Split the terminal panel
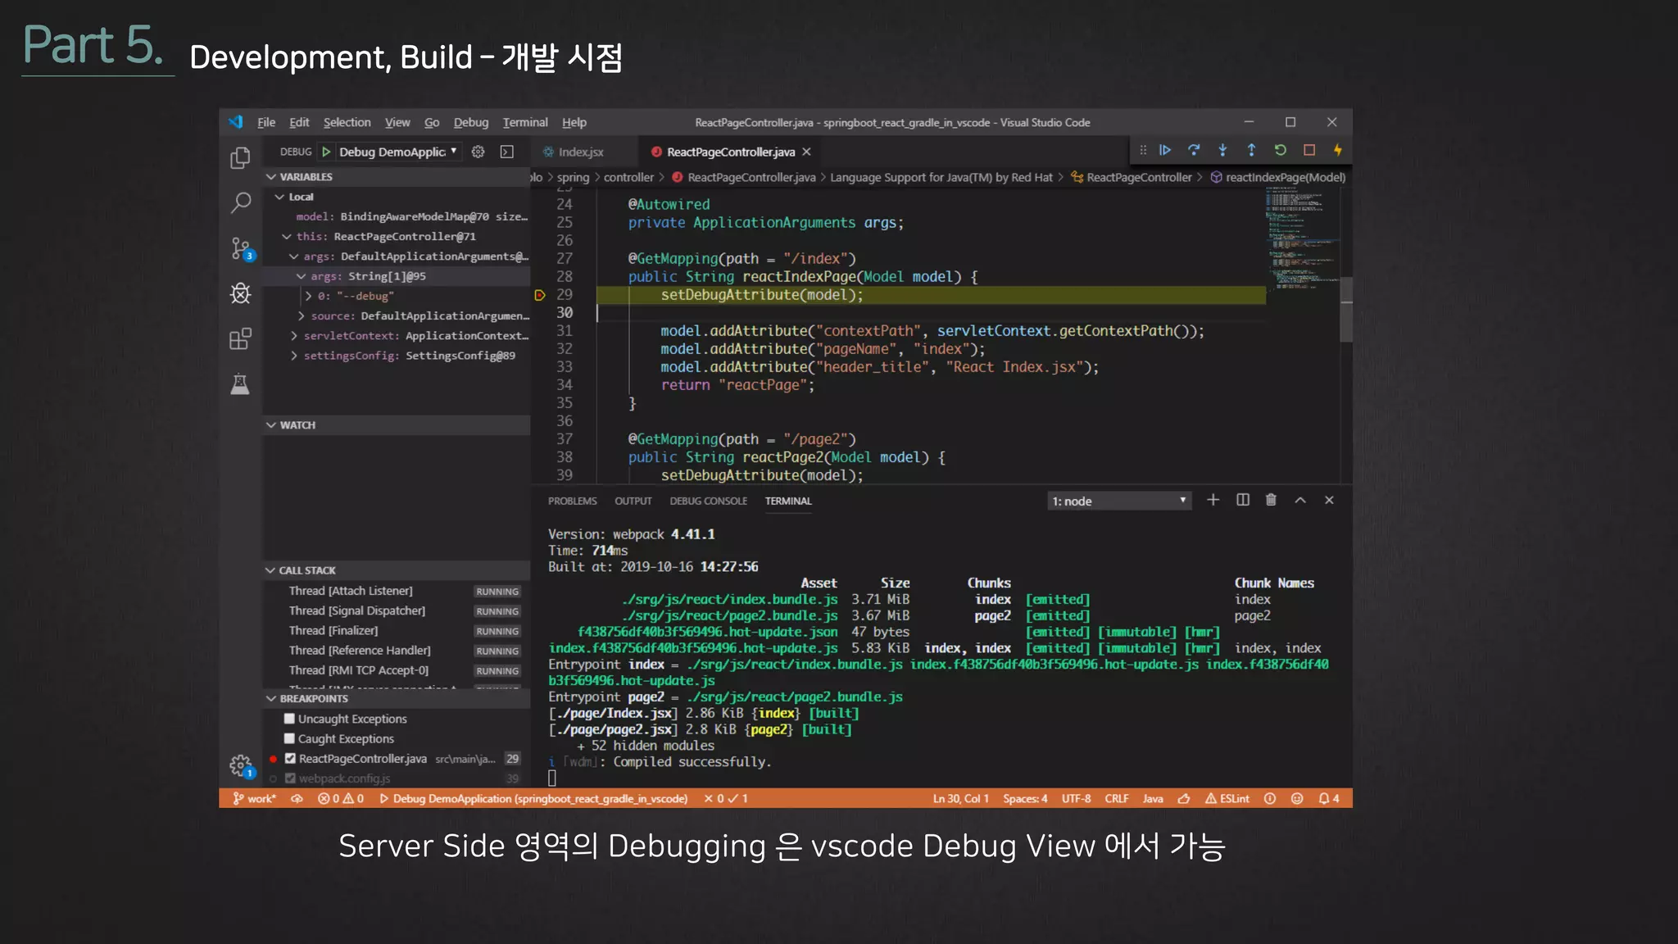 pyautogui.click(x=1243, y=500)
